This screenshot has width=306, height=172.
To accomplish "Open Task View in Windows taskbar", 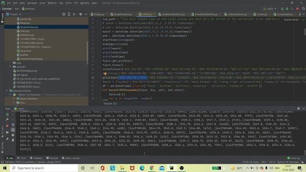I will tap(92, 168).
